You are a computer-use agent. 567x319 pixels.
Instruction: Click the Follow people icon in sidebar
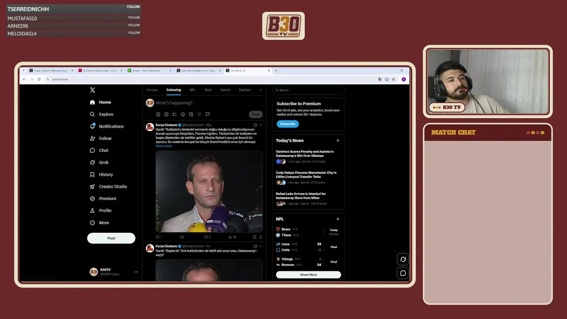pyautogui.click(x=92, y=138)
